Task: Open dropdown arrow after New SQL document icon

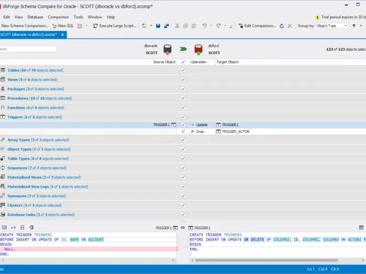Action: 86,26
